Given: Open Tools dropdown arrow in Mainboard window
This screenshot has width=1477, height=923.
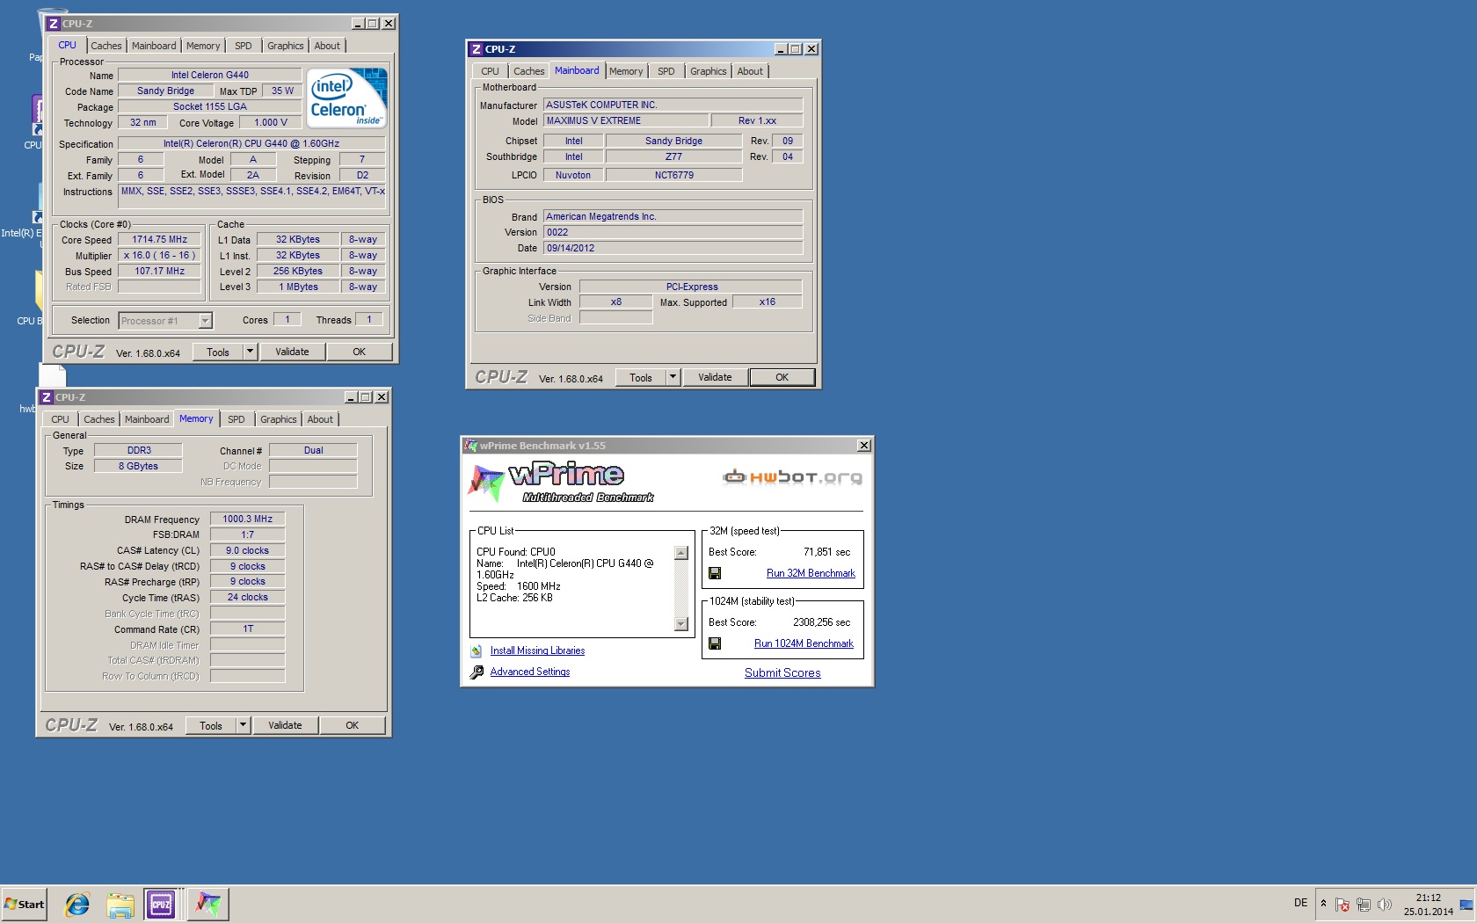Looking at the screenshot, I should coord(673,377).
